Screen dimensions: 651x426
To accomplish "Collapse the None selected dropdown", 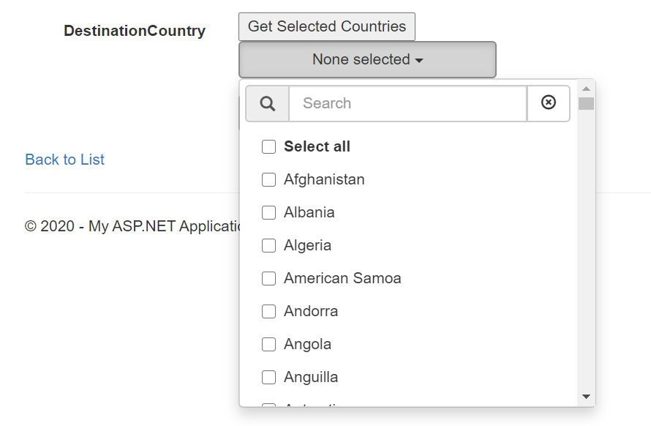I will pos(367,59).
